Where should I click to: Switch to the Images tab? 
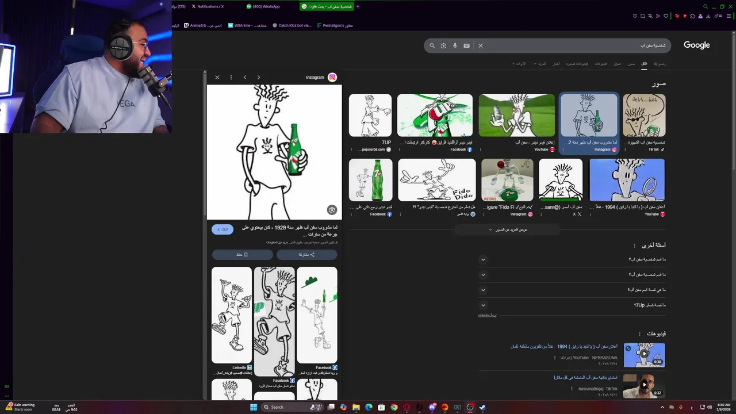(631, 64)
